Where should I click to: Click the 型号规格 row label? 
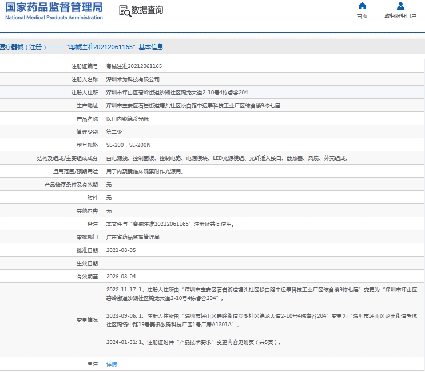(87, 145)
